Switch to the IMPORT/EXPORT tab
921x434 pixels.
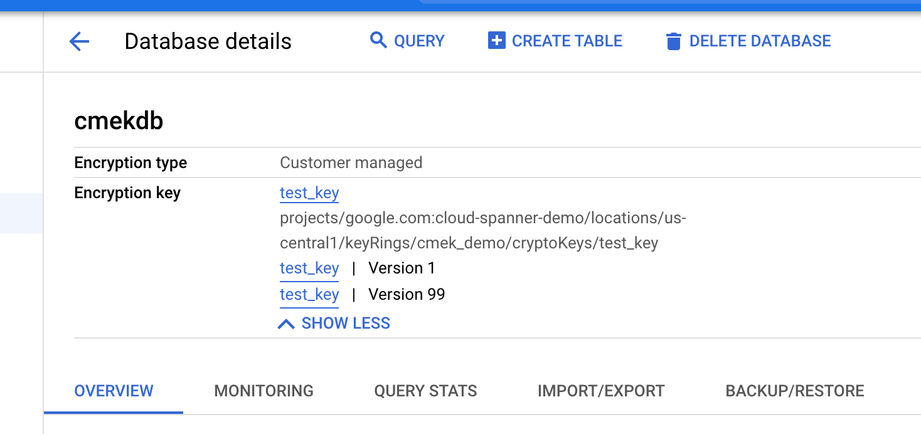600,391
